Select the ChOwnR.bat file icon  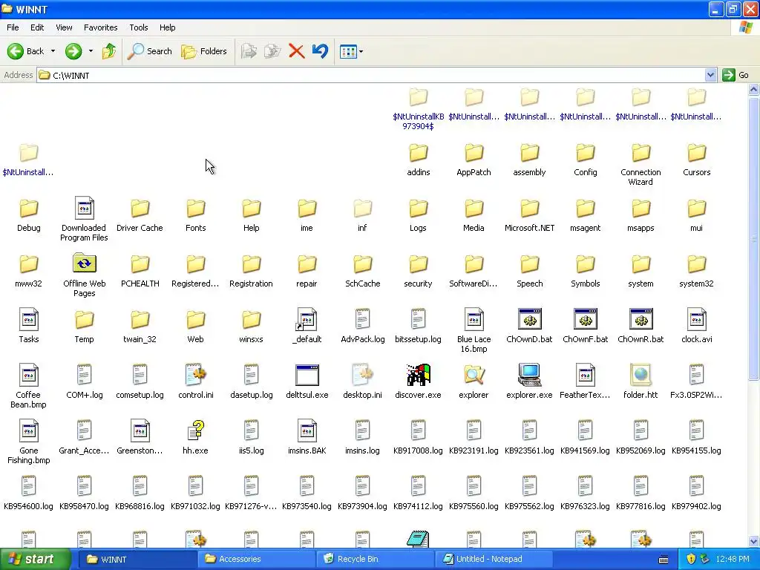pos(641,319)
